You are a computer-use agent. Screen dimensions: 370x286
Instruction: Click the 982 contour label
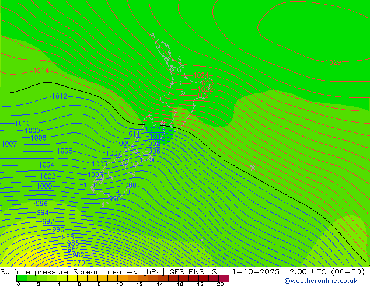[x=78, y=255]
